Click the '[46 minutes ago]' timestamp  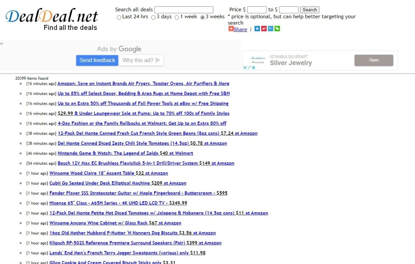click(x=41, y=153)
